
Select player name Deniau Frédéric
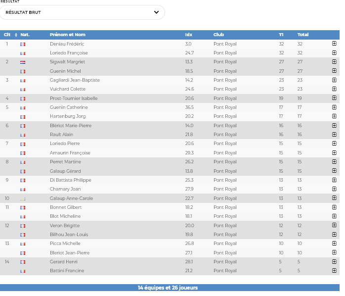click(x=67, y=44)
